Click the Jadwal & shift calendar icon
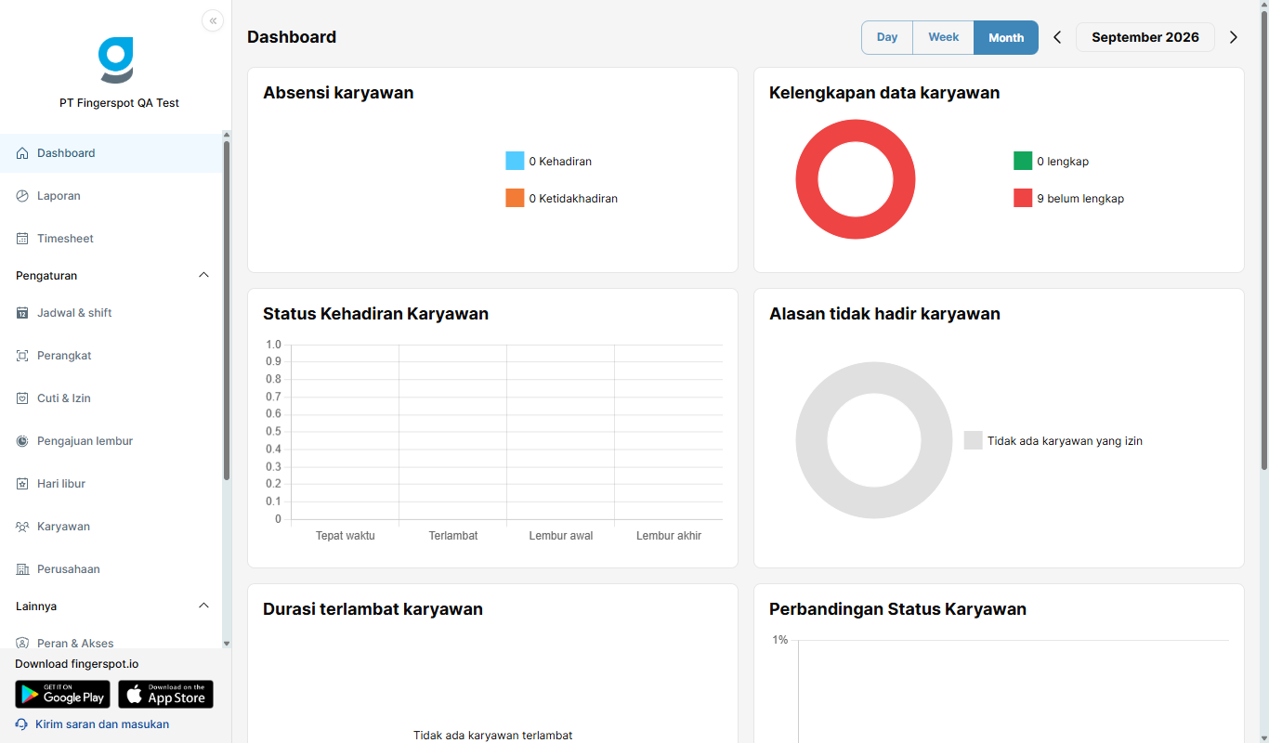The width and height of the screenshot is (1269, 743). [x=22, y=313]
